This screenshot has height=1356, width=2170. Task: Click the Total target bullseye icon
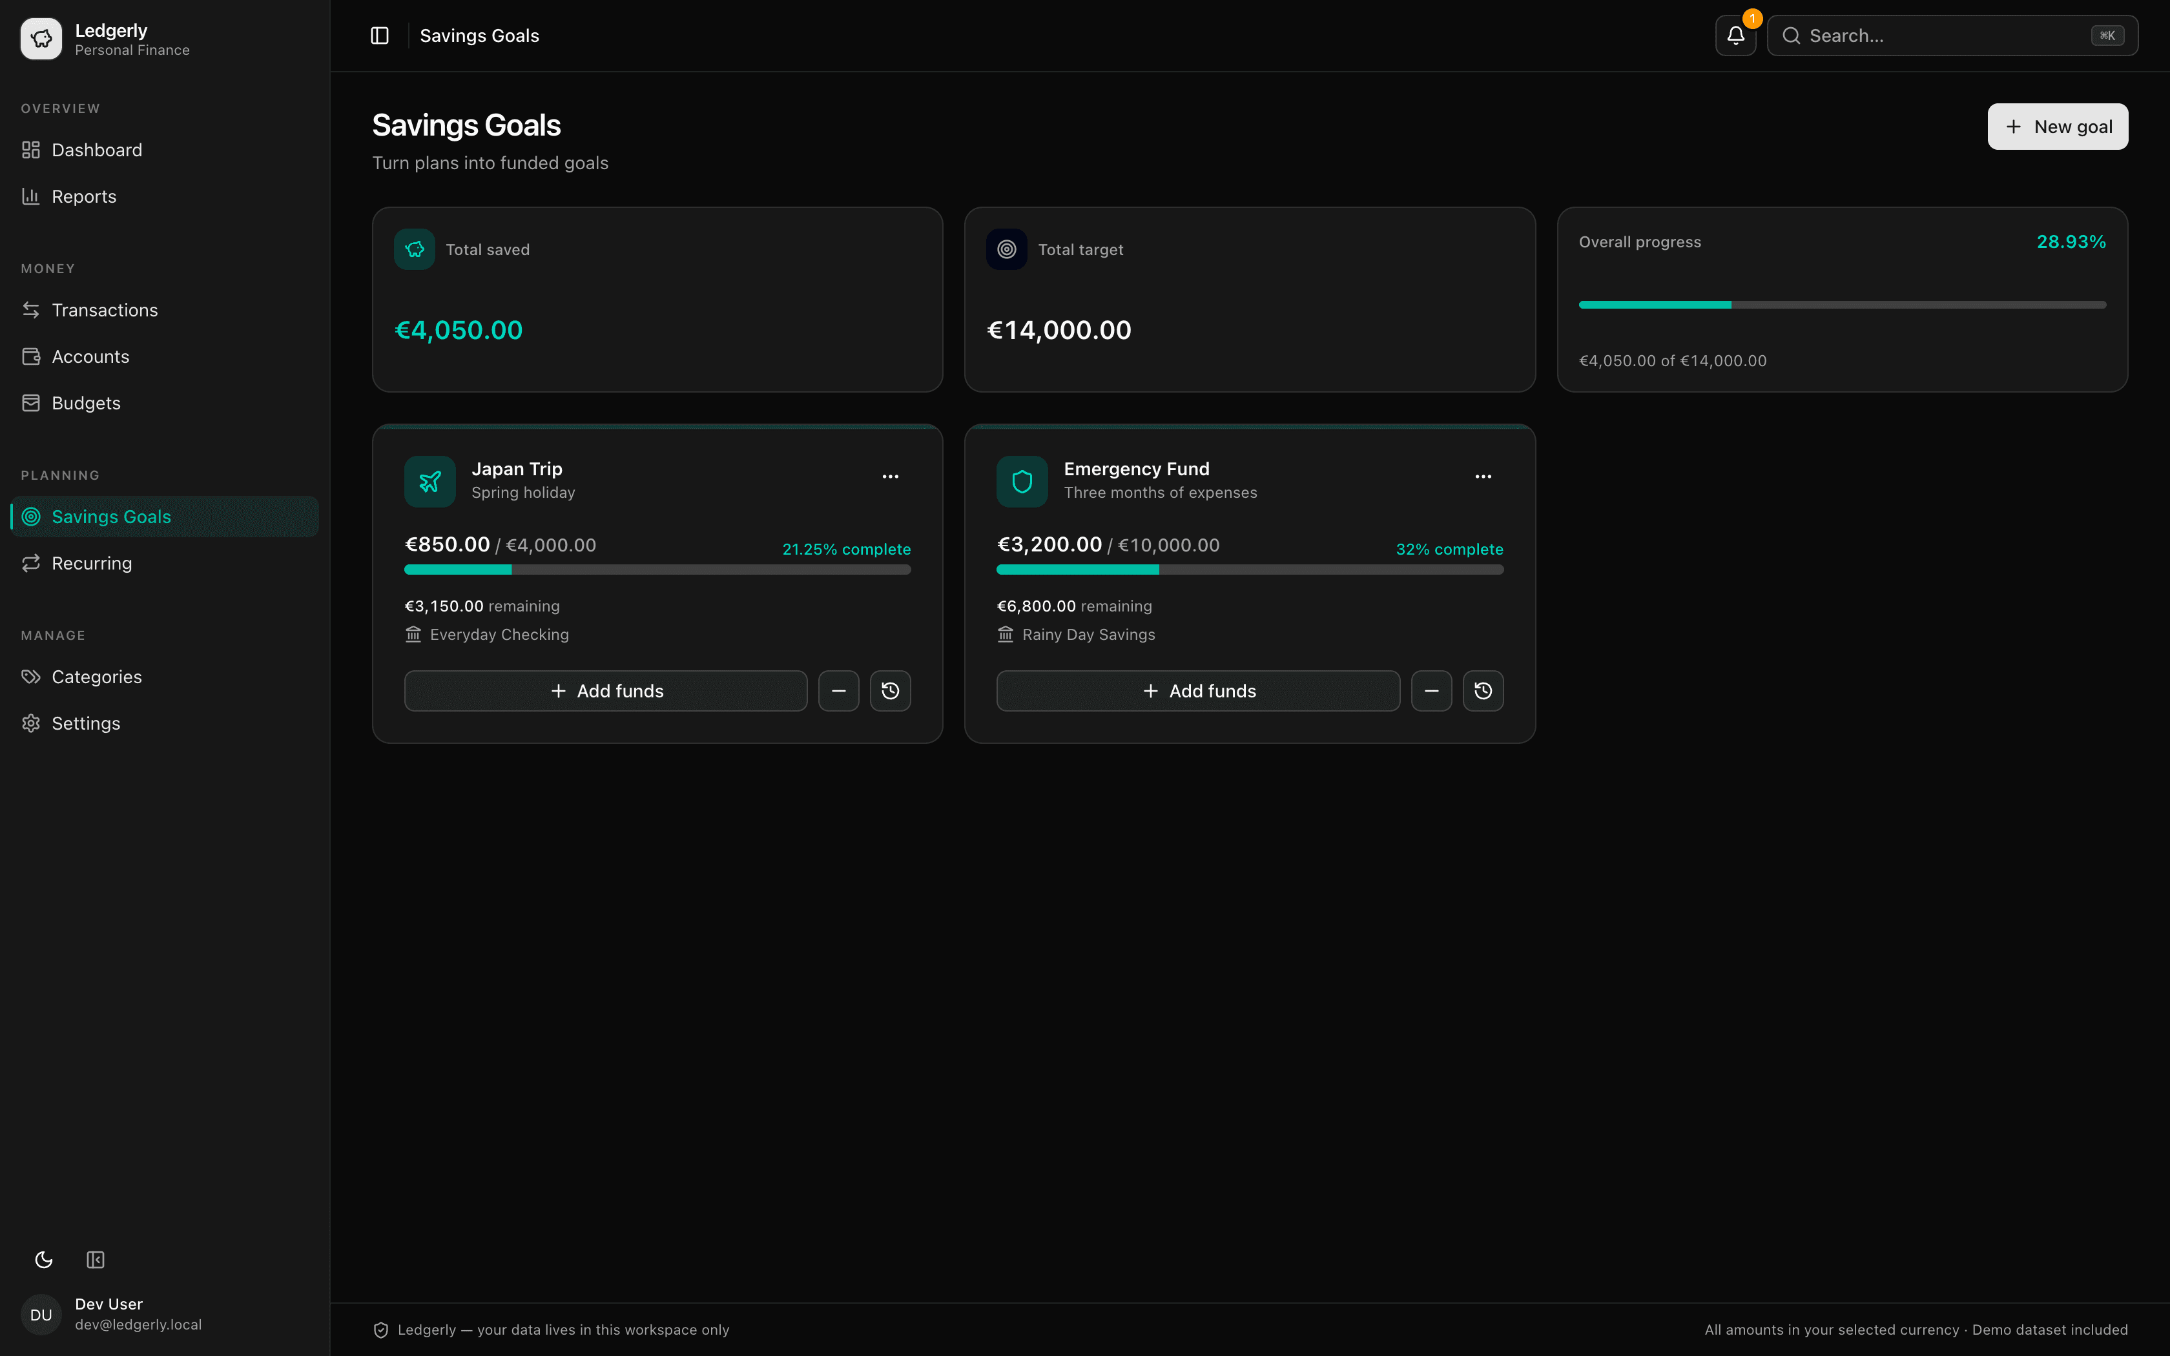coord(1006,249)
